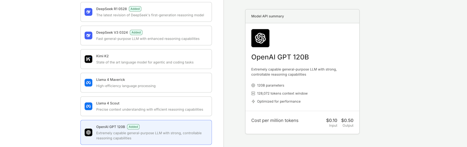The width and height of the screenshot is (467, 147).
Task: Click the summary panel's model description paragraph
Action: click(294, 72)
